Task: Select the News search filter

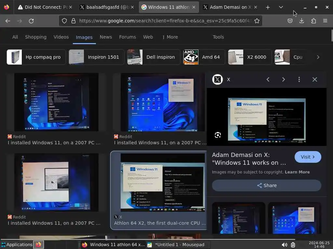Action: (106, 37)
